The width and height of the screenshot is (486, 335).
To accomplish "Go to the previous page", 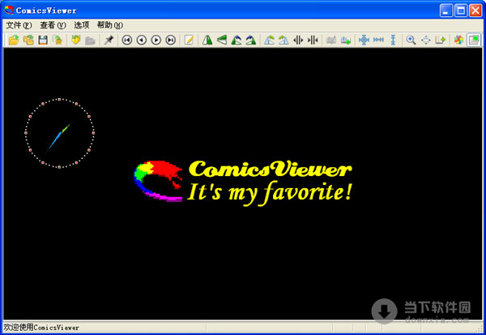I will click(x=141, y=40).
